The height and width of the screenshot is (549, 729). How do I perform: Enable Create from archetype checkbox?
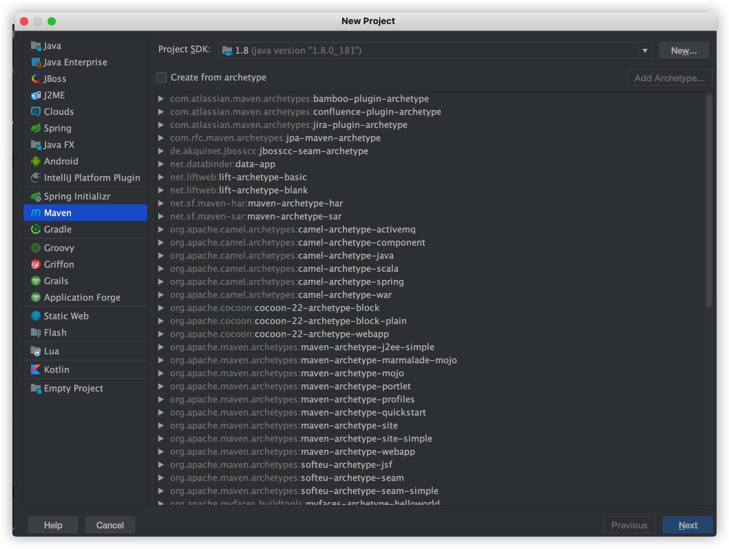pyautogui.click(x=161, y=77)
